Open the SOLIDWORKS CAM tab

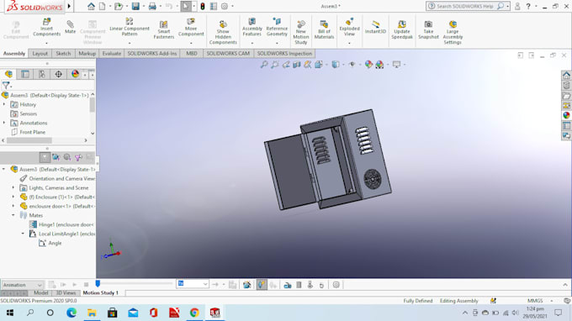point(228,54)
